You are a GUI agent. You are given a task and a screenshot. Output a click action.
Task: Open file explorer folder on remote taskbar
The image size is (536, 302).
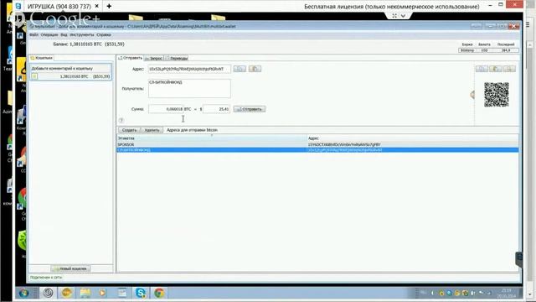85,293
